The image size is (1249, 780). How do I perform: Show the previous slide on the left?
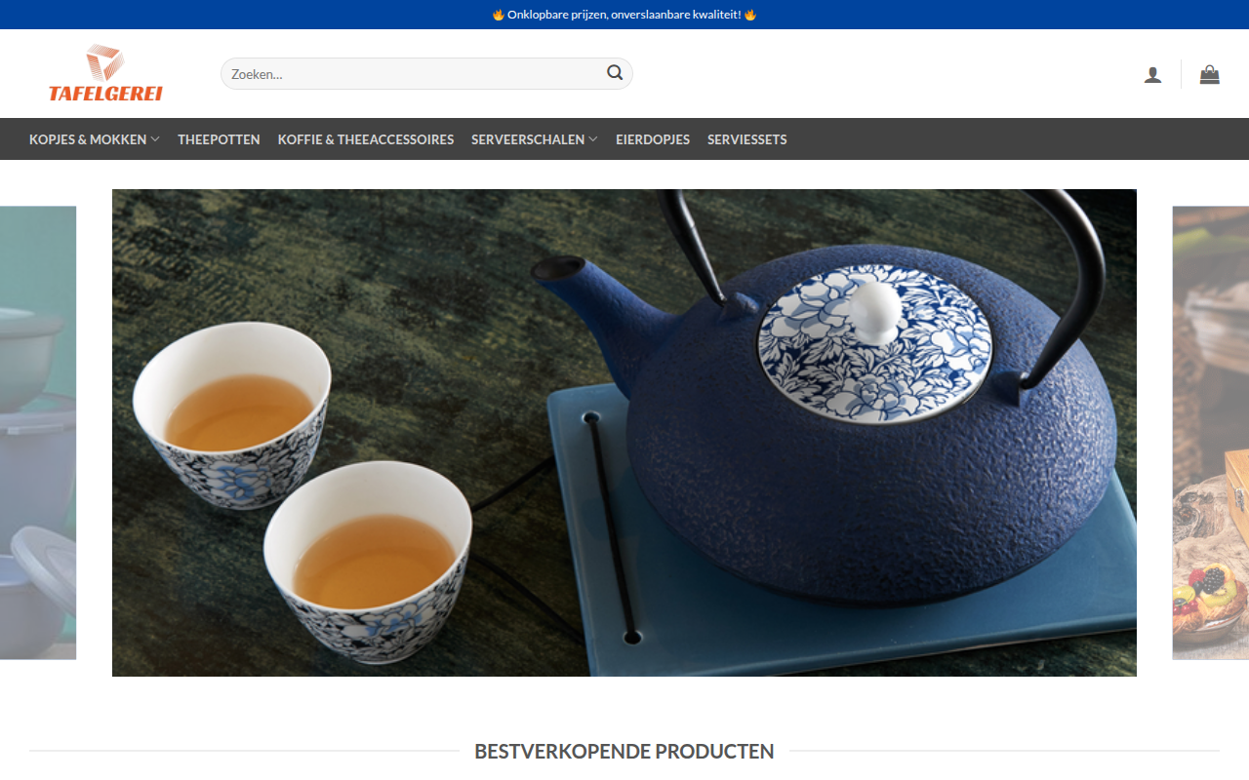(x=38, y=433)
